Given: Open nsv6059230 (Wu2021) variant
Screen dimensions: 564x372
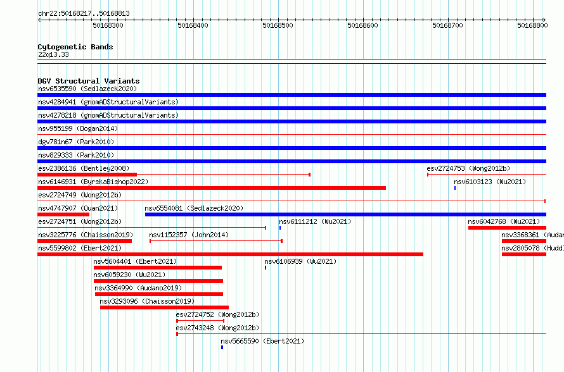Looking at the screenshot, I should [x=129, y=275].
